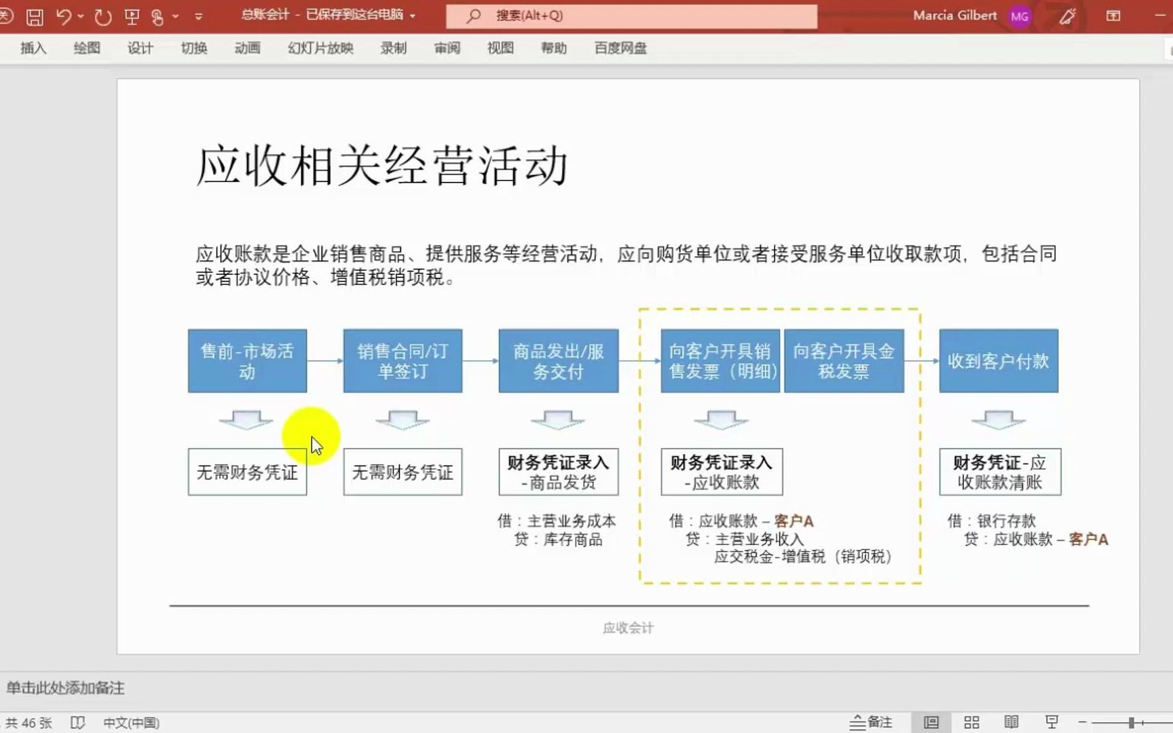Switch to the 切换 tab

click(194, 48)
